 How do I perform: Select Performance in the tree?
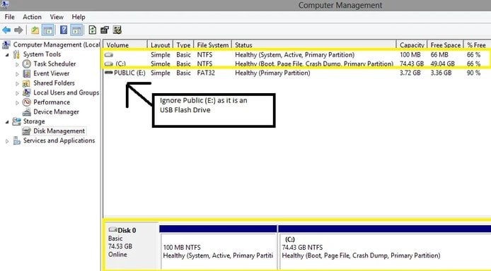(52, 102)
